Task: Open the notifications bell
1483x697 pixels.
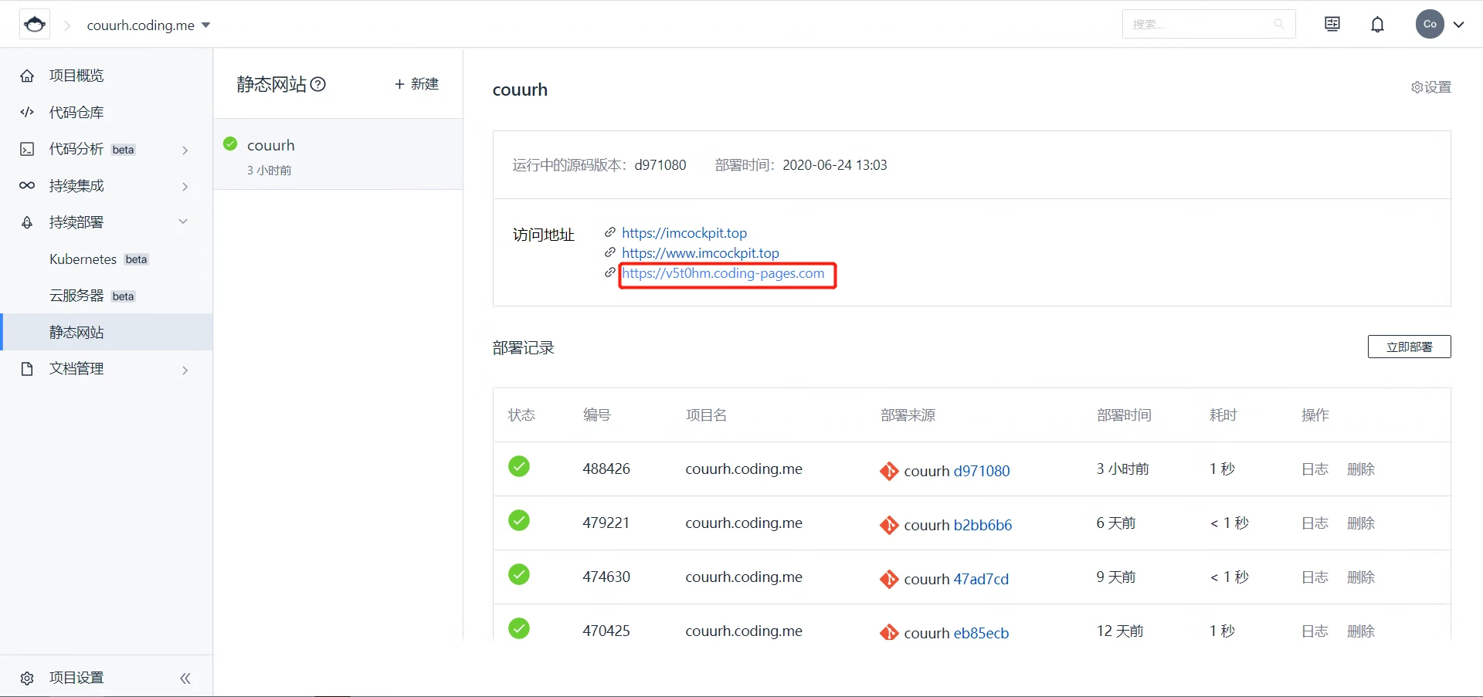Action: click(1377, 25)
